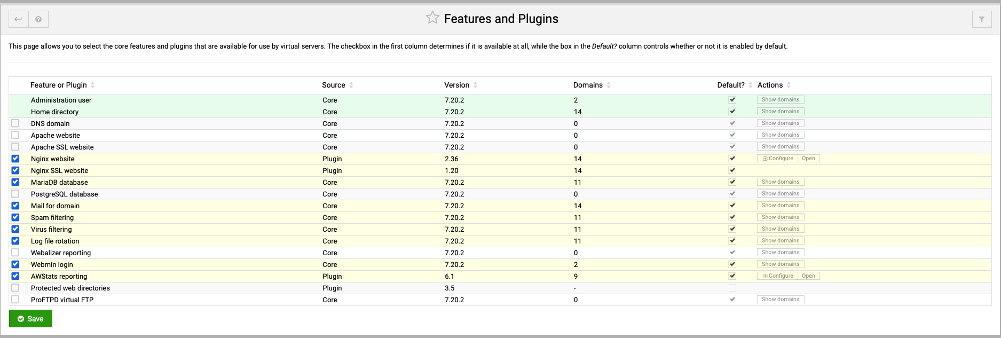Show domains for Spam filtering
This screenshot has height=338, width=1001.
[x=781, y=217]
